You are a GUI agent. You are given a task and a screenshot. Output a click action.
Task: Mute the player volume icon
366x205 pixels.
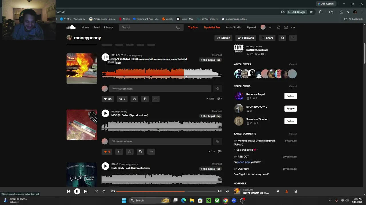227,191
